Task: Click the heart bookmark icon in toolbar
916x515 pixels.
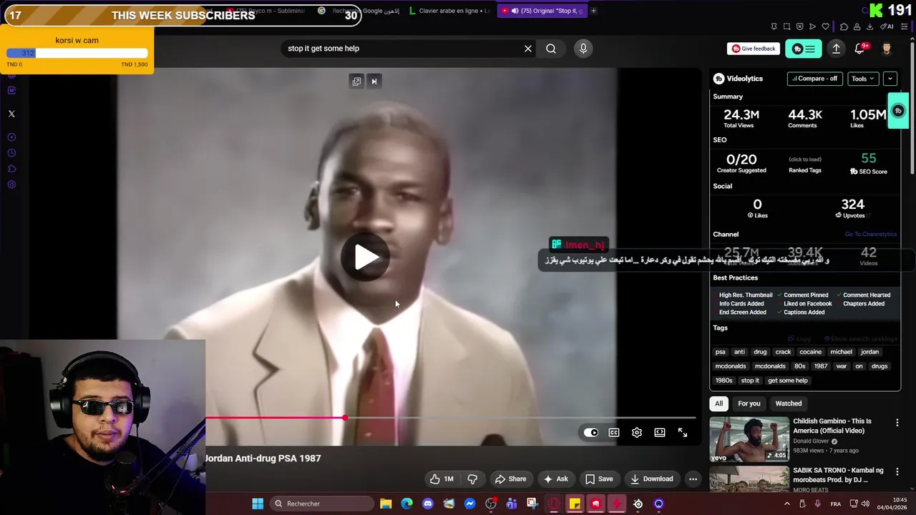Action: click(x=825, y=26)
